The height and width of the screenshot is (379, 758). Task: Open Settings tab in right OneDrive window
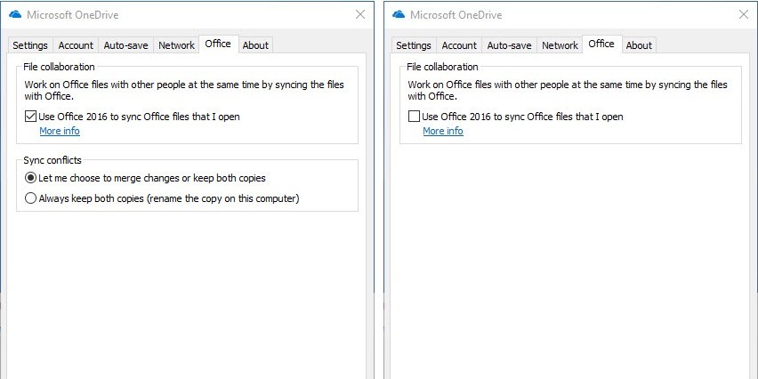pos(414,45)
